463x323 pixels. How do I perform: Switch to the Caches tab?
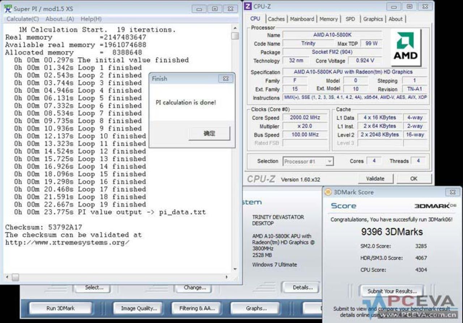(276, 19)
